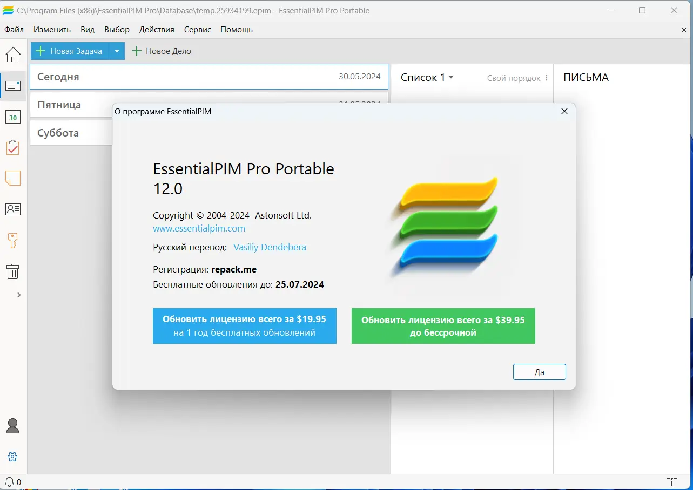Click the green $39.95 lifetime license button

point(443,326)
